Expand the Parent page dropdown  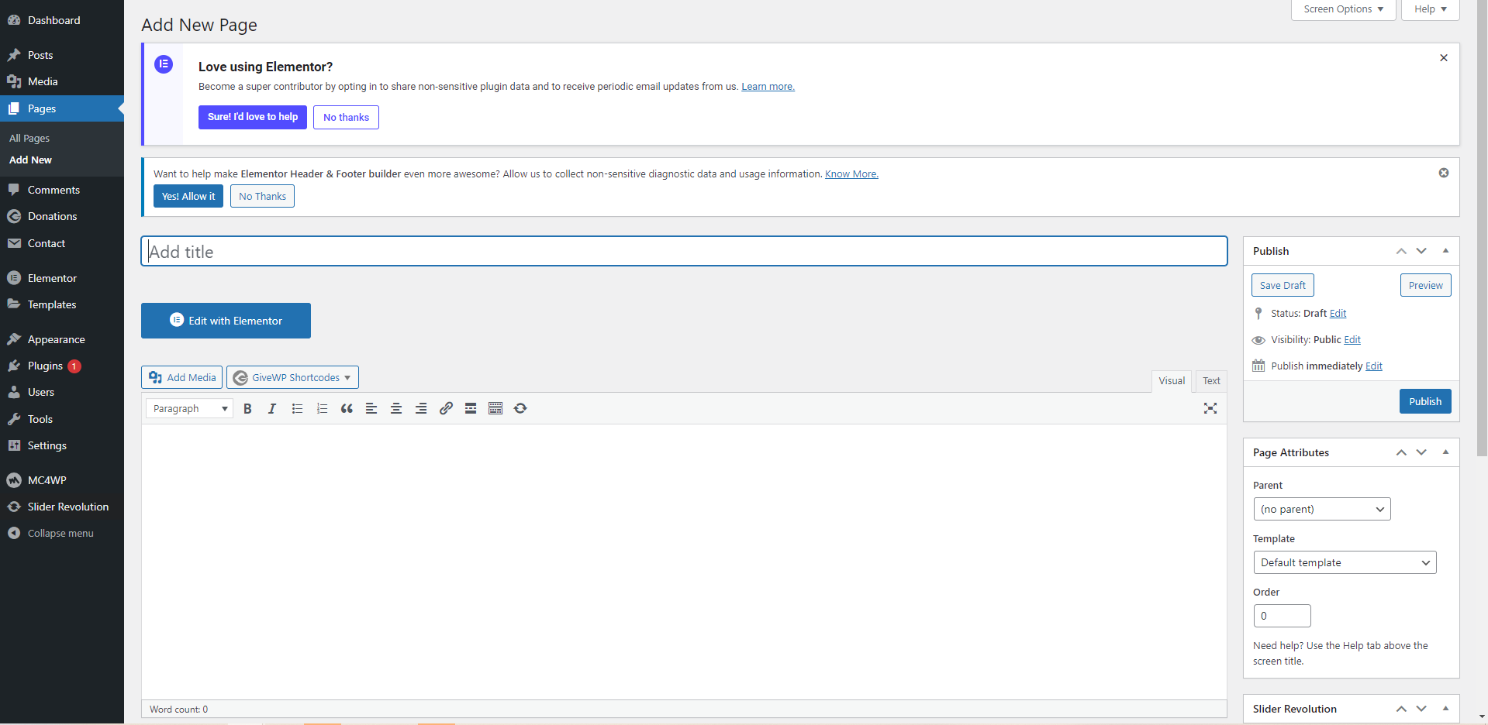pyautogui.click(x=1321, y=509)
